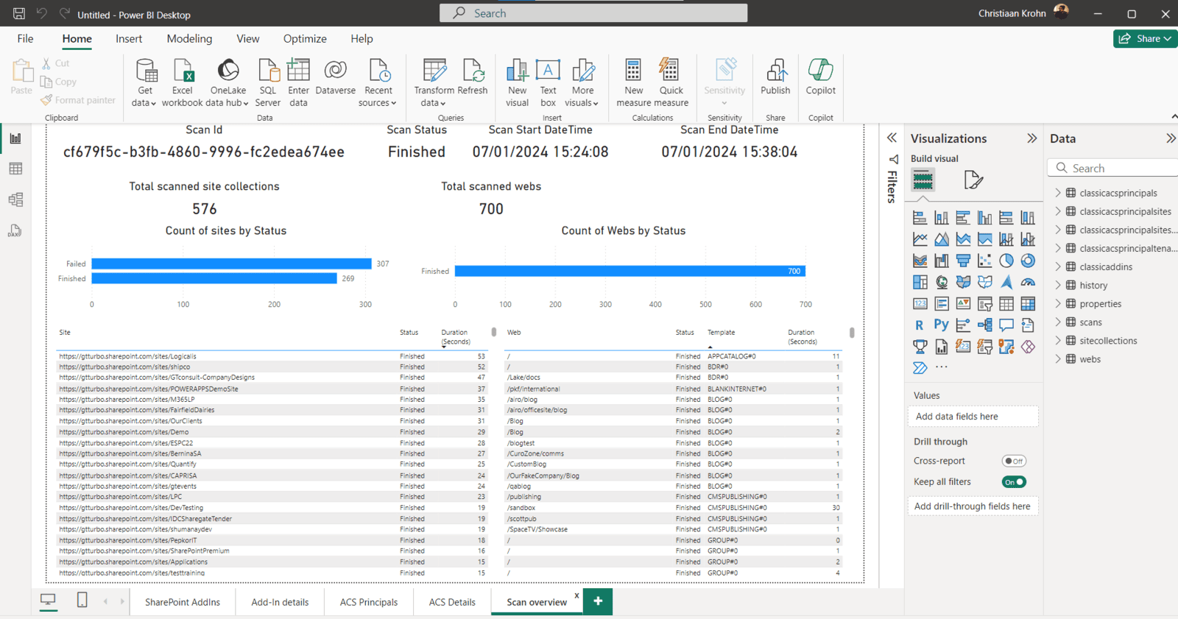Select the Donut chart visual
This screenshot has height=619, width=1178.
click(1028, 261)
